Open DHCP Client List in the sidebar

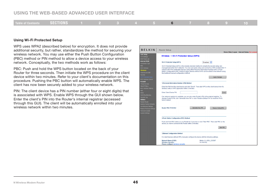point(145,59)
